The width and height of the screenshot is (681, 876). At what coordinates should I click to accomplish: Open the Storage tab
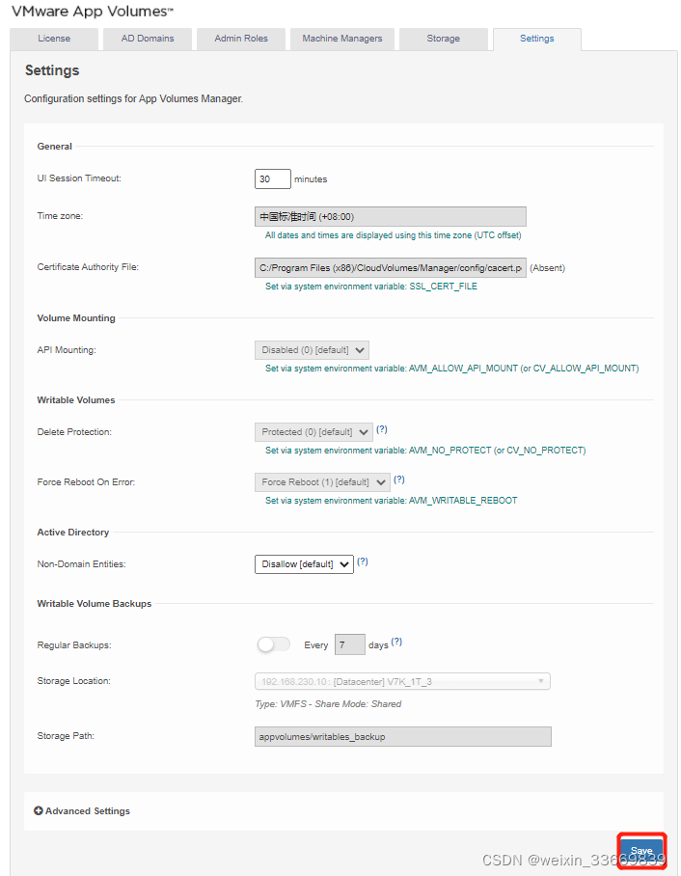click(x=443, y=39)
